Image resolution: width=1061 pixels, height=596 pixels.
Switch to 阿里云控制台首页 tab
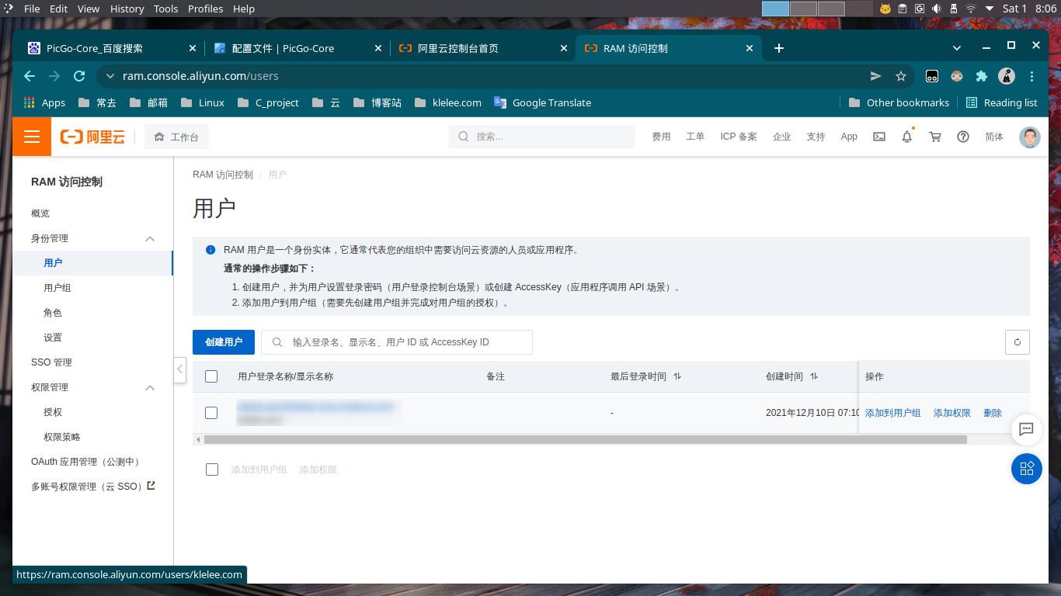point(482,48)
